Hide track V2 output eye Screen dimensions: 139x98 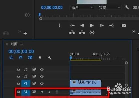pyautogui.click(x=42, y=77)
